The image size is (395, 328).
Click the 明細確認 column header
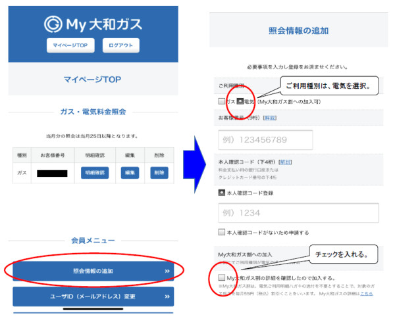[x=95, y=155]
